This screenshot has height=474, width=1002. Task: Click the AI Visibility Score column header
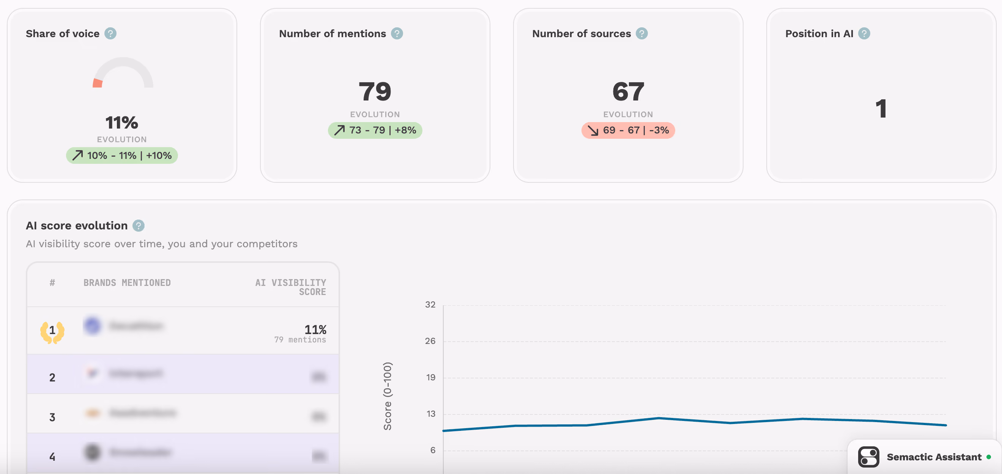(x=291, y=287)
